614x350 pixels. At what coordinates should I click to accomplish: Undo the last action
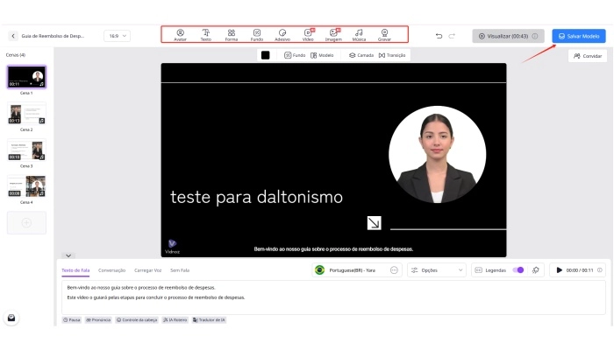pos(439,36)
